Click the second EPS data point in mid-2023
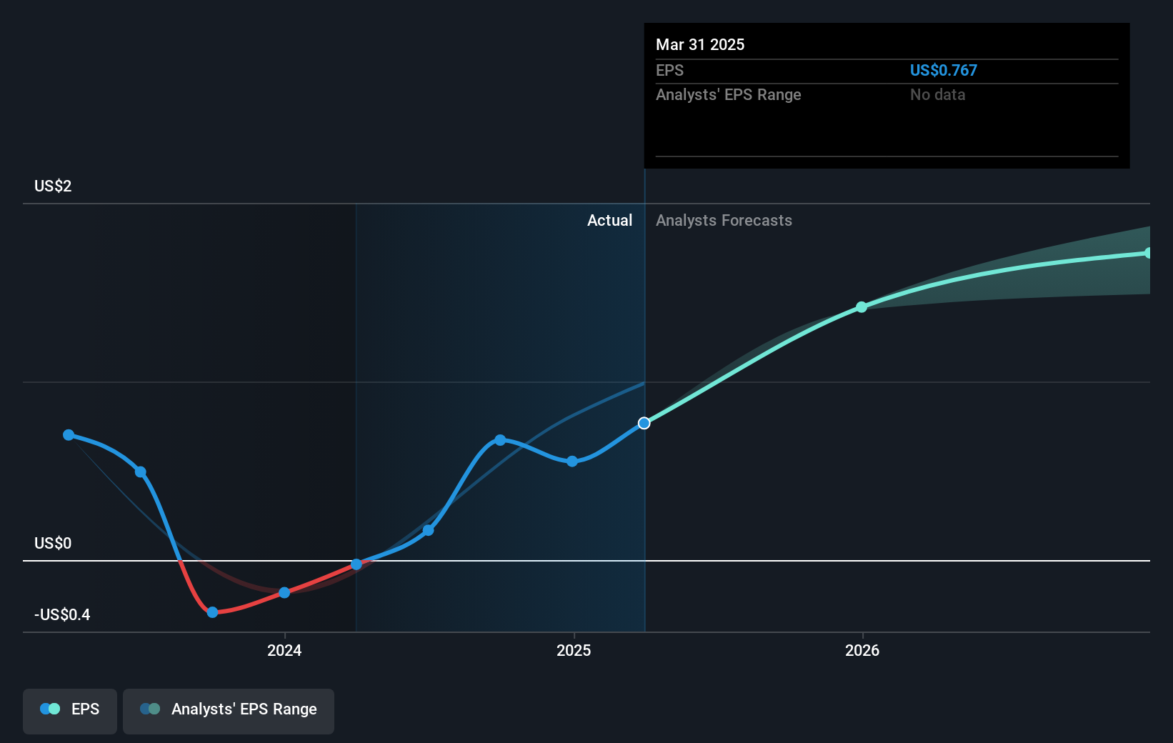This screenshot has height=743, width=1173. [x=141, y=472]
